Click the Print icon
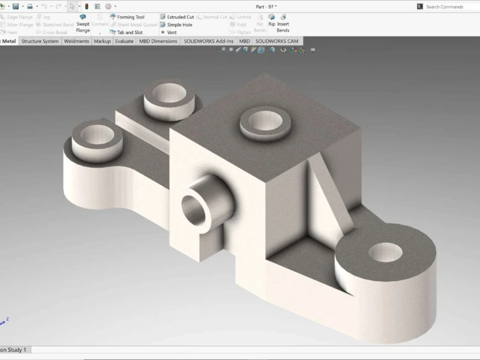Image resolution: width=480 pixels, height=360 pixels. click(30, 6)
